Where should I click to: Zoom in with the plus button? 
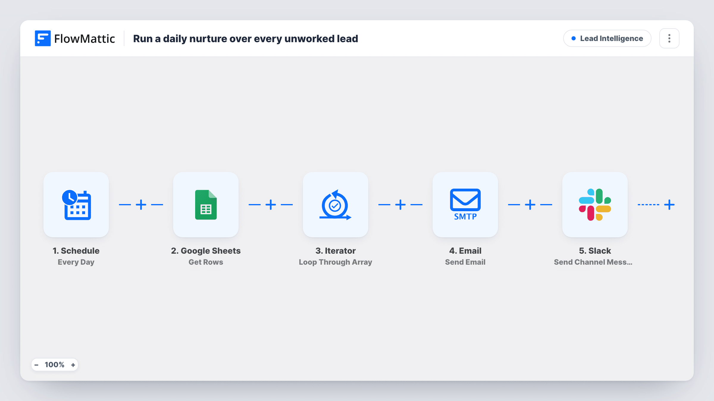(73, 365)
